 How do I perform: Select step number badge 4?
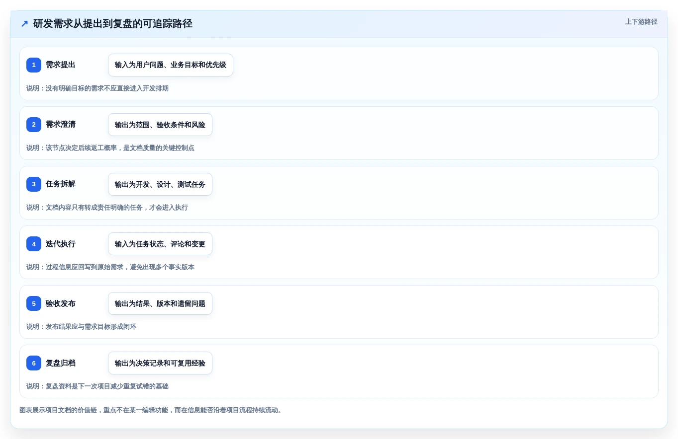tap(34, 244)
